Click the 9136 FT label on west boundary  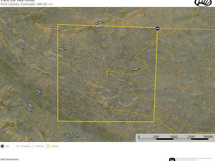(62, 49)
